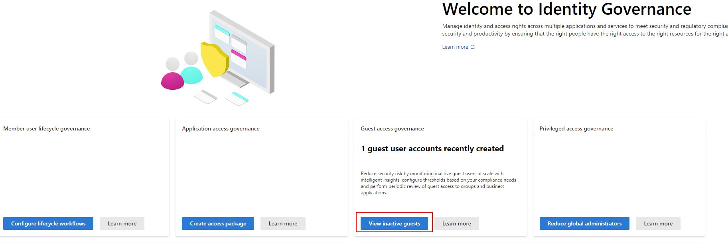Click the Welcome to Identity Governance heading
This screenshot has height=243, width=728.
pos(566,9)
